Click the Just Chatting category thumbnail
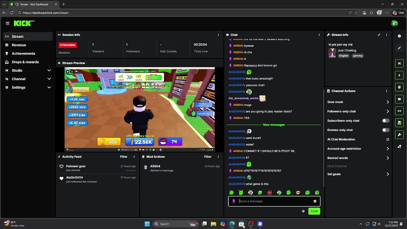Viewport: 407px width, 229px height. point(332,53)
